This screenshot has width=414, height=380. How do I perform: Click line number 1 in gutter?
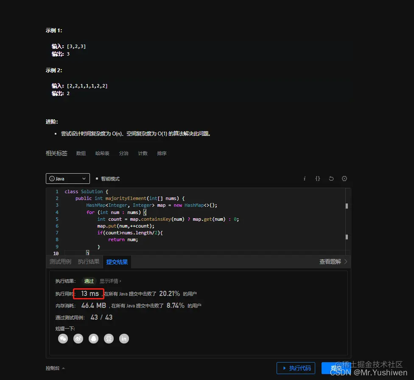click(57, 191)
